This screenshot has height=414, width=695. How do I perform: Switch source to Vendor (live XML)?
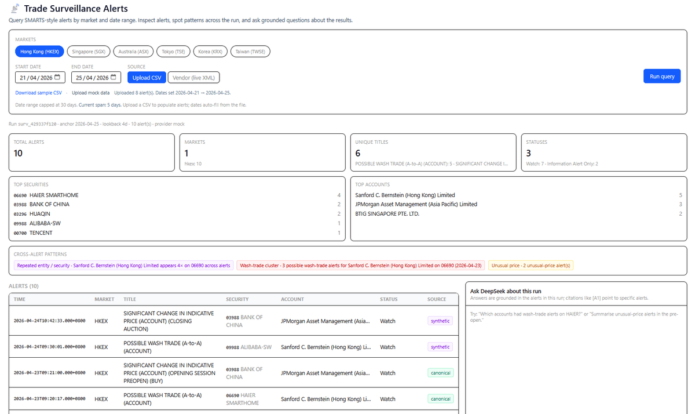pos(193,78)
